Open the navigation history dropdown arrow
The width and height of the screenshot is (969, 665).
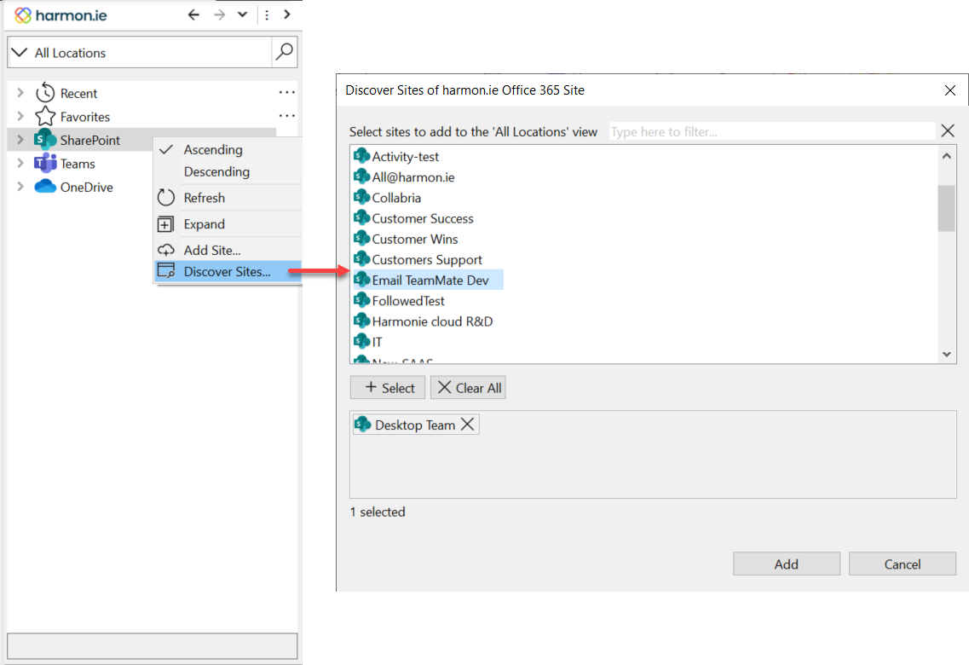coord(242,14)
